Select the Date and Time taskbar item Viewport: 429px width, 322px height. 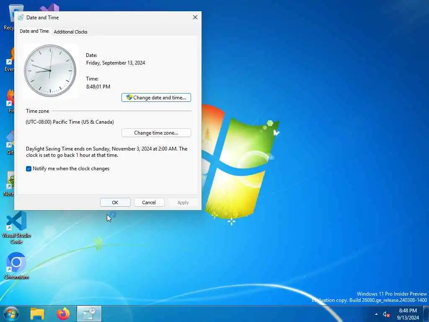[89, 314]
